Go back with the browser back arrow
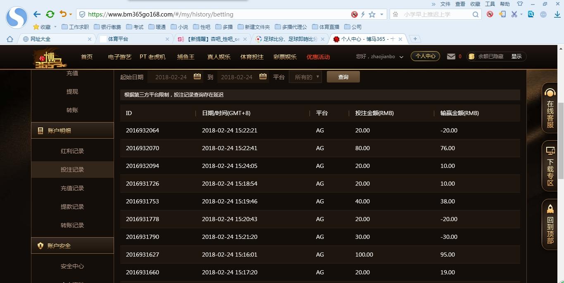Image resolution: width=564 pixels, height=283 pixels. click(x=37, y=14)
